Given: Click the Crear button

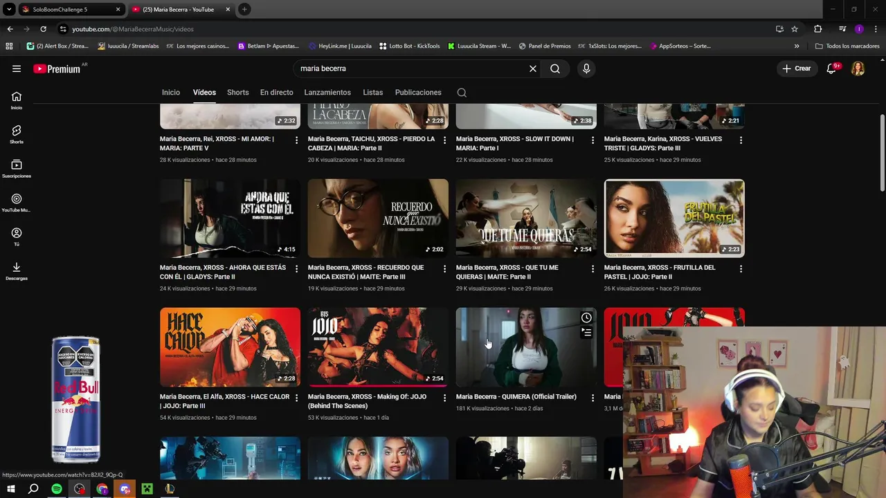Looking at the screenshot, I should (797, 68).
